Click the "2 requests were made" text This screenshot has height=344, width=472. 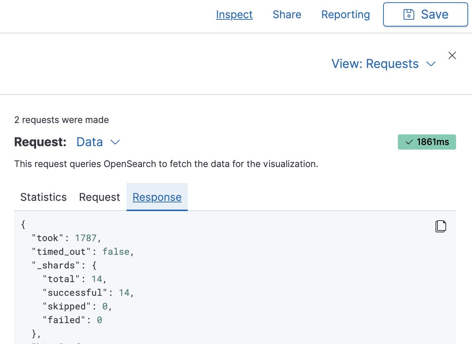62,120
